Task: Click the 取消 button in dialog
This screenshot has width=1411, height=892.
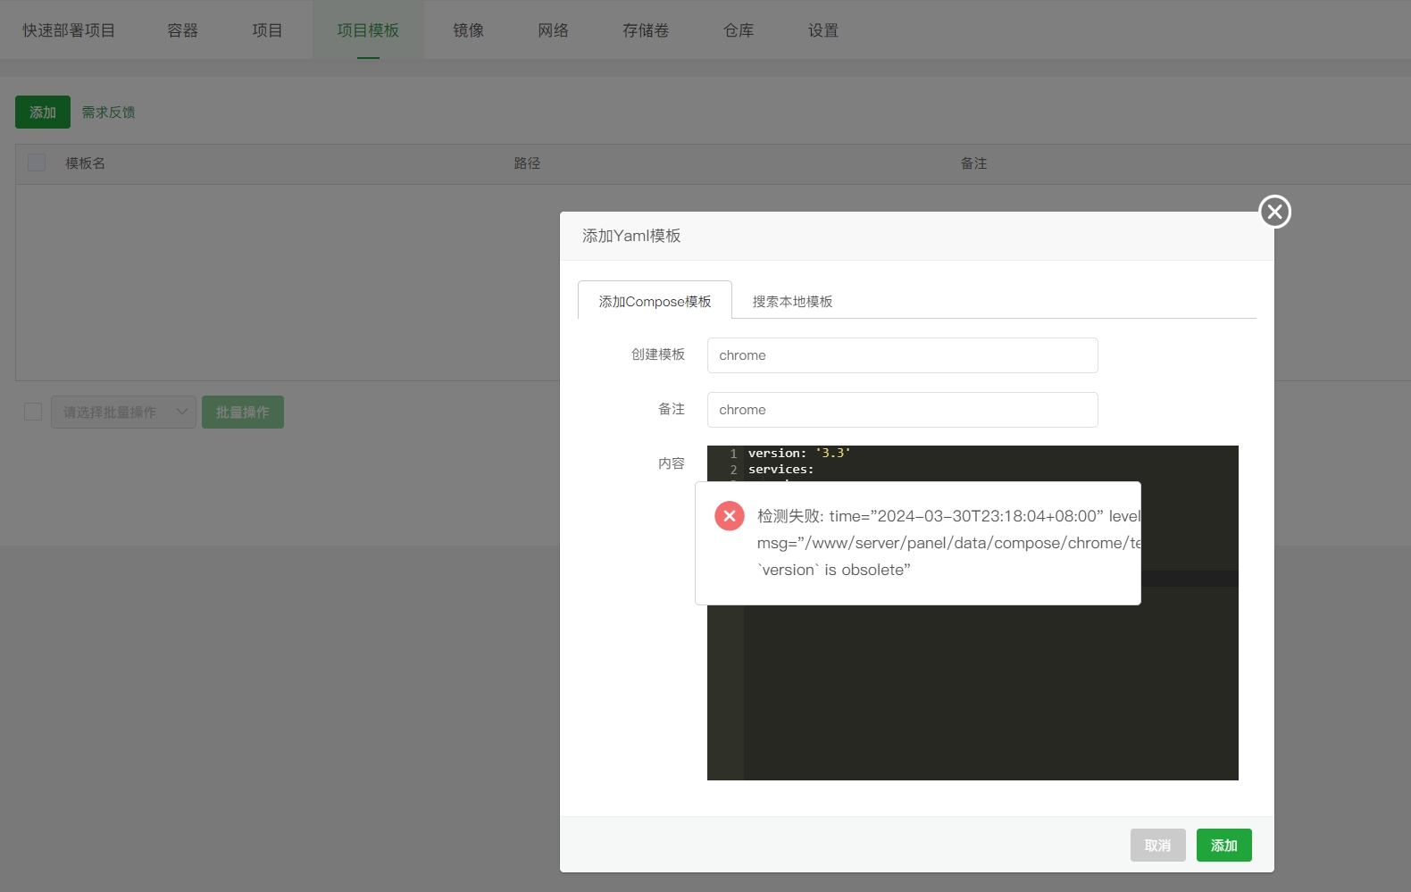Action: point(1157,846)
